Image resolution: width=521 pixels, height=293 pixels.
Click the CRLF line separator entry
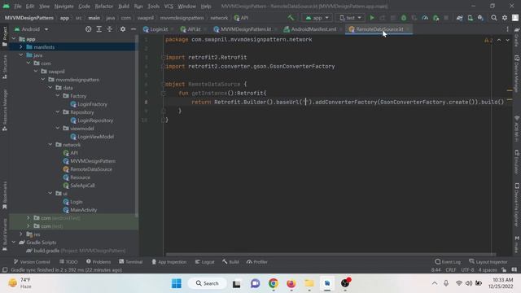point(450,269)
